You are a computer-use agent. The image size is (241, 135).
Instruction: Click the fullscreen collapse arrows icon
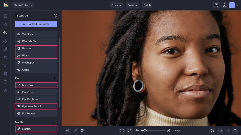pyautogui.click(x=130, y=131)
